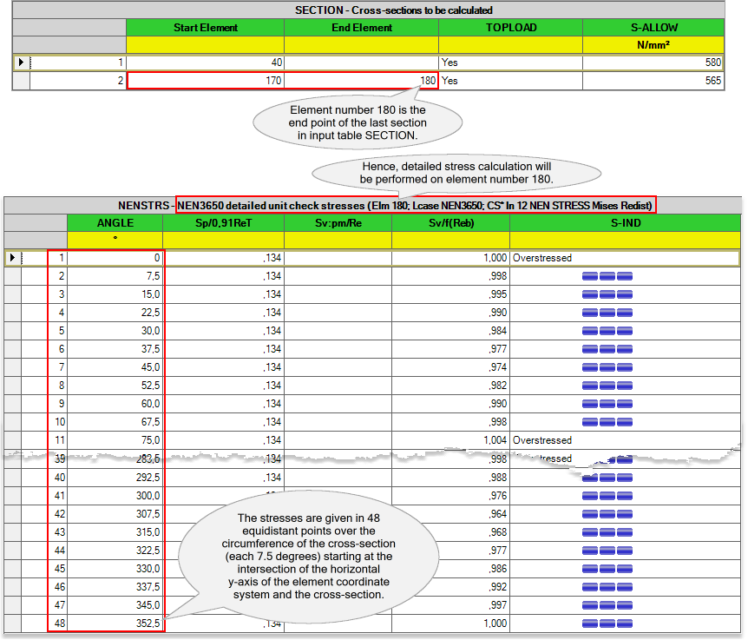This screenshot has height=640, width=748.
Task: Click the End Element cell containing 180
Action: tap(361, 81)
